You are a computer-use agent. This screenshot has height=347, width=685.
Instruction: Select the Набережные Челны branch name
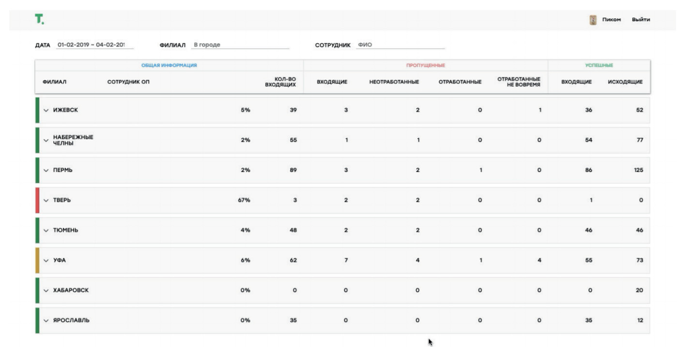(x=73, y=140)
